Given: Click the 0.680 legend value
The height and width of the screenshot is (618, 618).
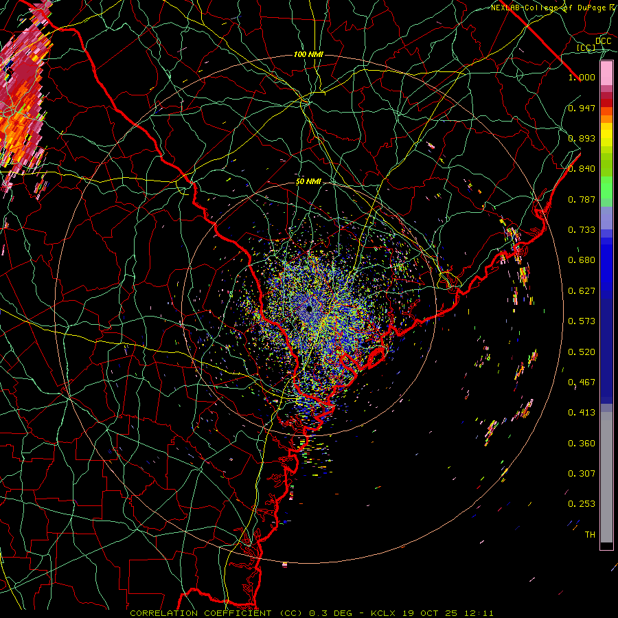Looking at the screenshot, I should (x=582, y=260).
